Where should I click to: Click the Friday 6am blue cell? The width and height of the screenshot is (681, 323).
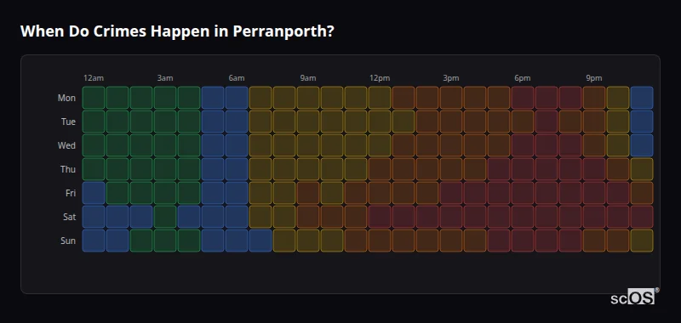237,193
